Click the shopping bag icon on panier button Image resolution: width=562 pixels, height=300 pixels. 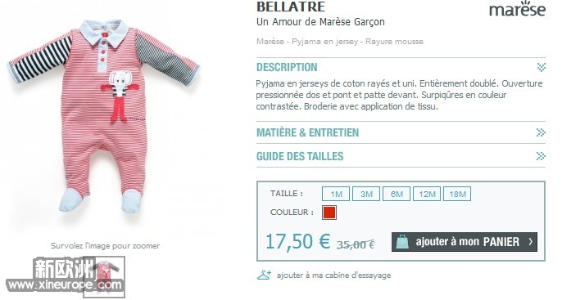pyautogui.click(x=401, y=242)
